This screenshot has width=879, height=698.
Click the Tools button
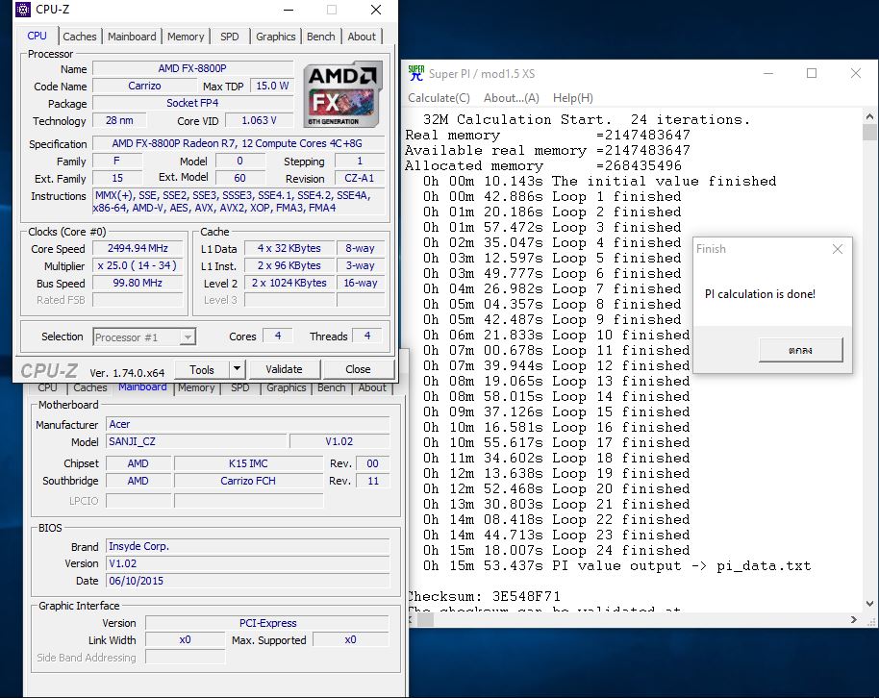point(202,369)
